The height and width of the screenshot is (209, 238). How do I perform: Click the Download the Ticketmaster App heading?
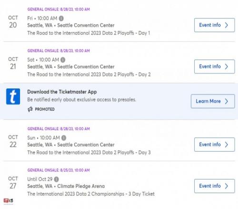point(62,92)
